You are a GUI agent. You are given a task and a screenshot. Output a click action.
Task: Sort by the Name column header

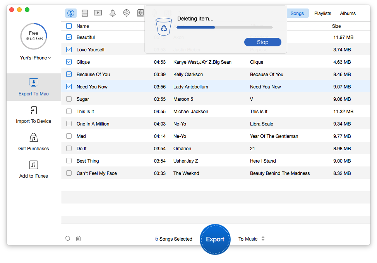coord(83,26)
